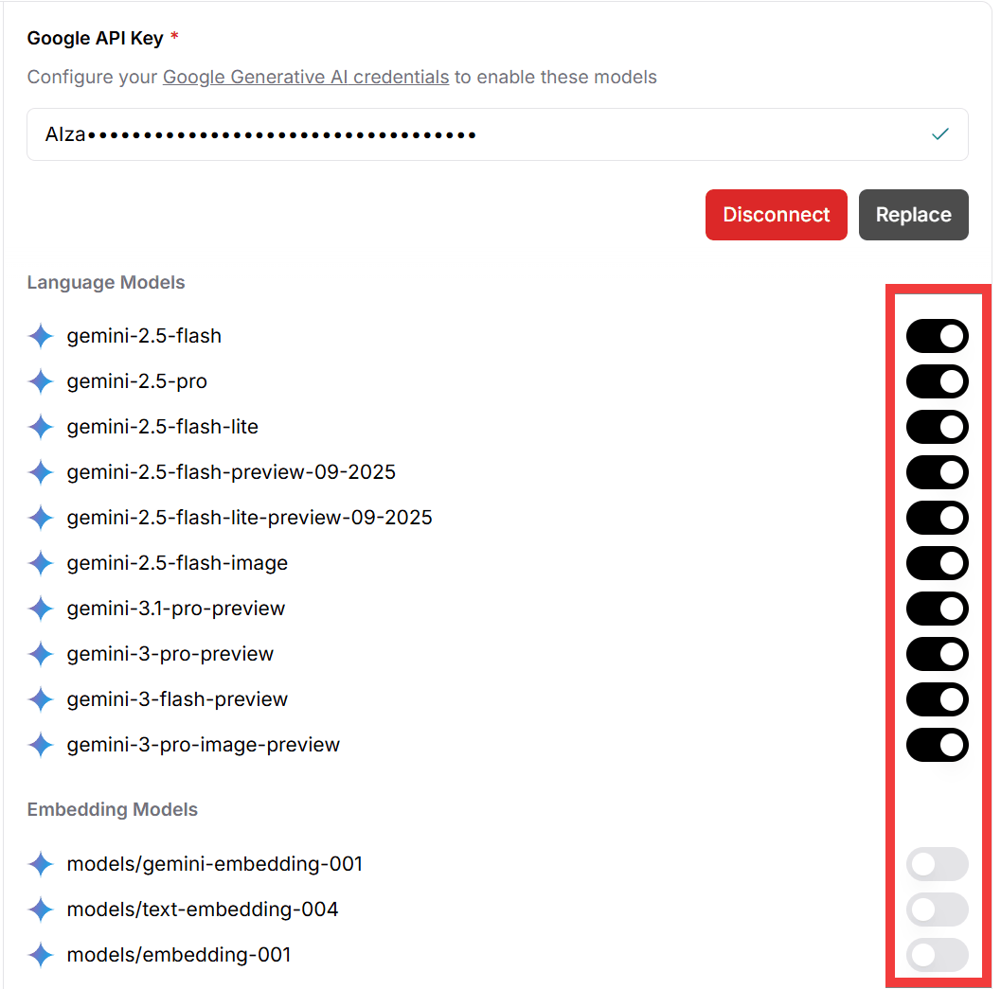Image resolution: width=1001 pixels, height=989 pixels.
Task: Turn off the gemini-2.5-pro toggle
Action: click(x=937, y=381)
